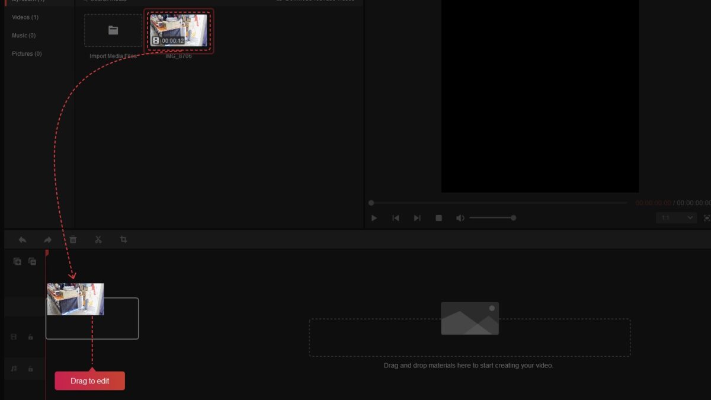
Task: Mute the preview volume speaker icon
Action: click(460, 218)
